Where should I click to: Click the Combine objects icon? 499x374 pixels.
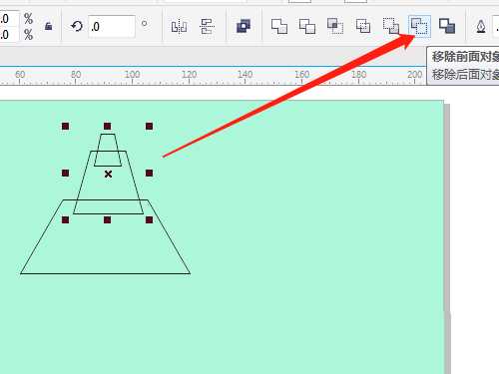(x=244, y=26)
